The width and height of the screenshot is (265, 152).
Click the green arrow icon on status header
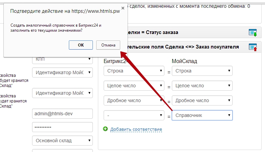(253, 33)
